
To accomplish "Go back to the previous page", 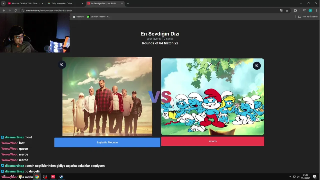I will point(3,10).
